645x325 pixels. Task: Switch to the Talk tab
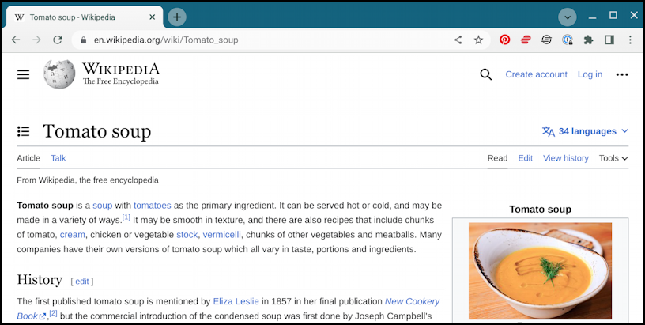point(58,158)
